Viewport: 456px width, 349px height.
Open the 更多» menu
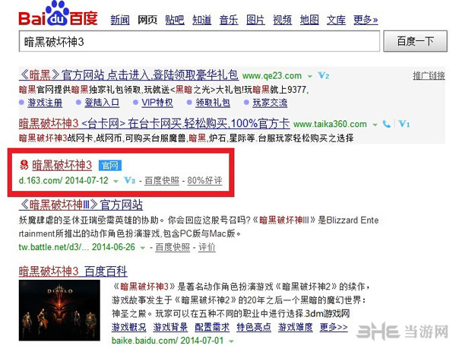[x=366, y=20]
